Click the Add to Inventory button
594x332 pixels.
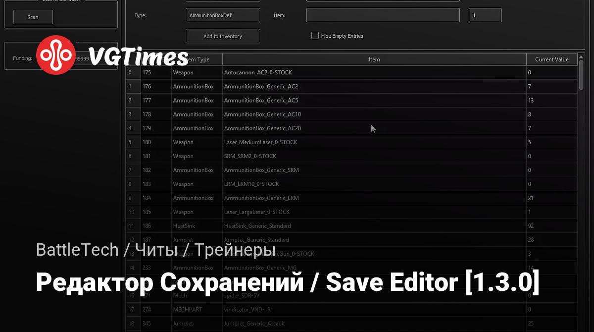(222, 36)
